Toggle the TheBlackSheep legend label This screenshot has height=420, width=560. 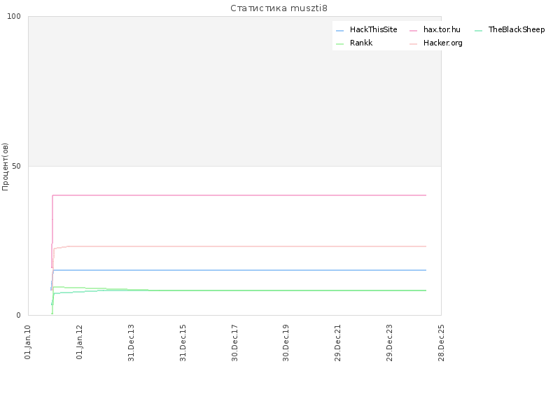pyautogui.click(x=517, y=29)
